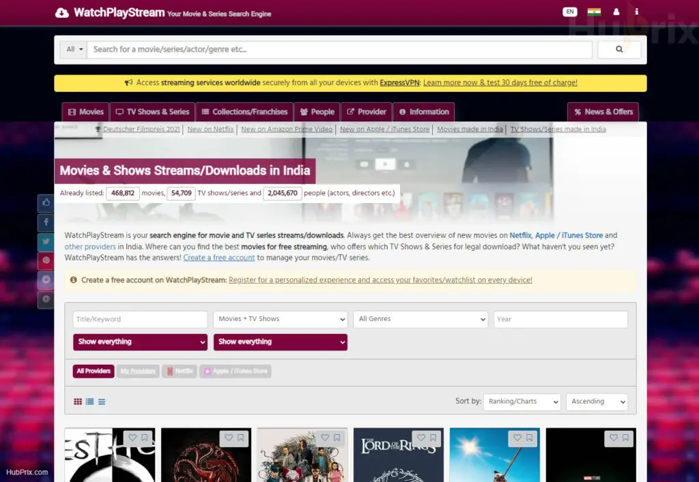Open the All search category dropdown

[x=74, y=49]
